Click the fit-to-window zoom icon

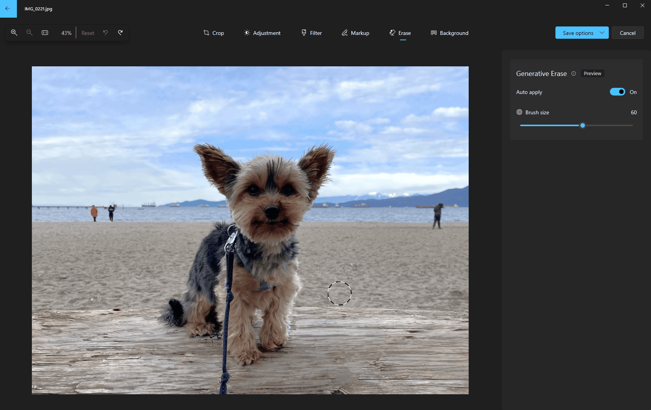[x=45, y=33]
